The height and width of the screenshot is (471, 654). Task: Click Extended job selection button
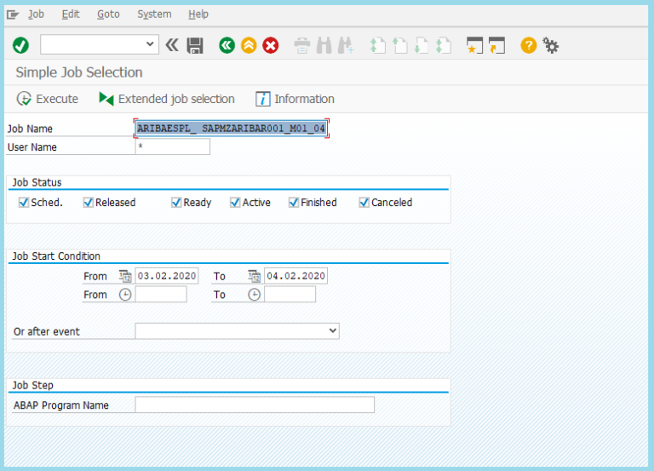166,99
